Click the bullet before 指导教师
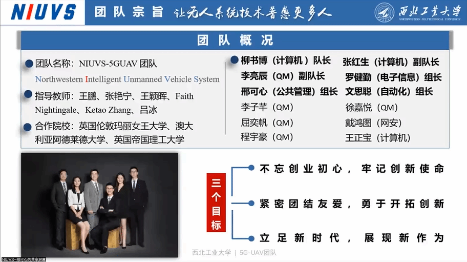This screenshot has width=467, height=262. point(30,95)
